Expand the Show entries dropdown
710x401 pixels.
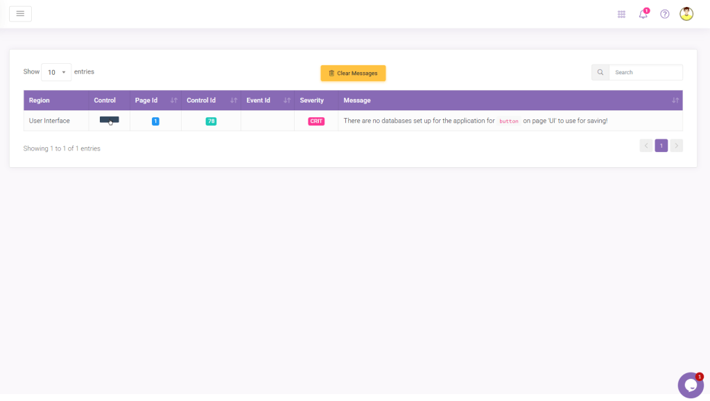click(56, 72)
